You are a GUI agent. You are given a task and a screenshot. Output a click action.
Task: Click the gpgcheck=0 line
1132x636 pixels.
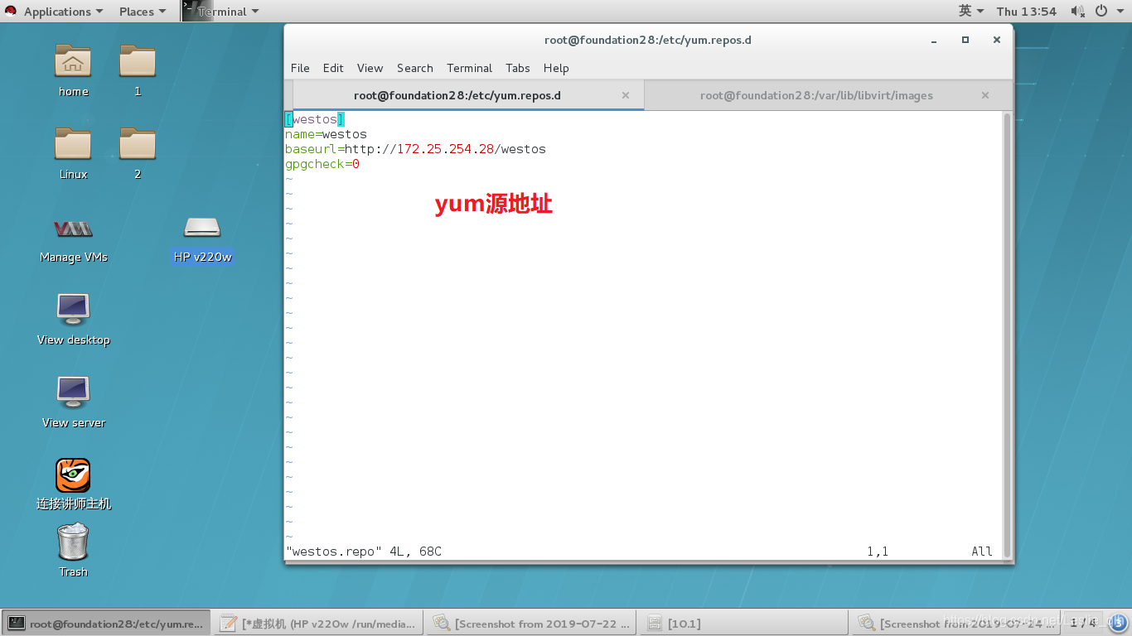point(322,164)
